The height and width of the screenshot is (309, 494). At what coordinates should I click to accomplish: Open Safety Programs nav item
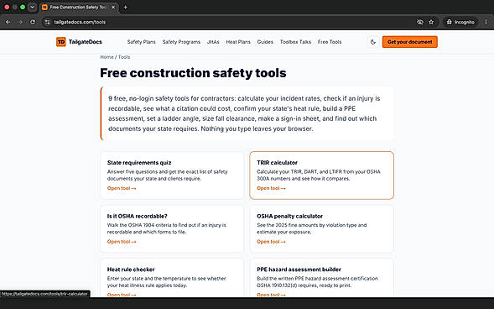pos(181,42)
